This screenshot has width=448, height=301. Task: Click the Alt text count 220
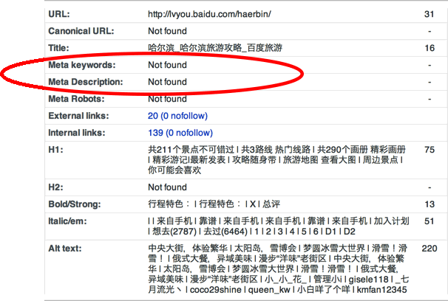click(430, 249)
